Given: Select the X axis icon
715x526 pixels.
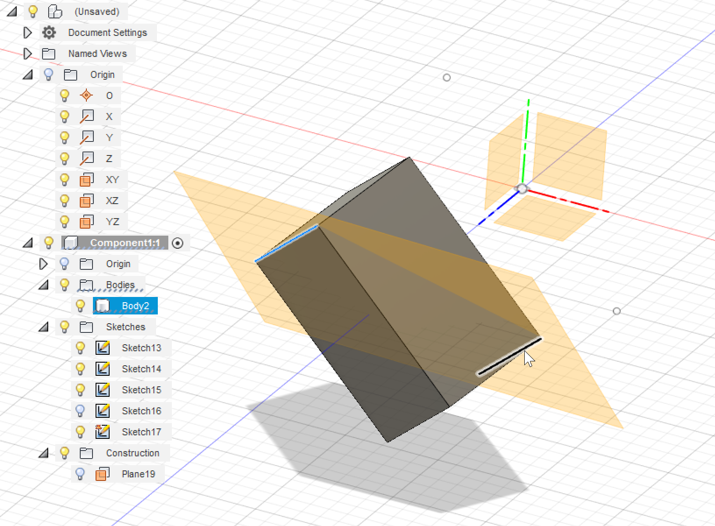Looking at the screenshot, I should (86, 116).
